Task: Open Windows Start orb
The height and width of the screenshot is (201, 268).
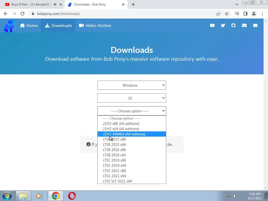Action: [x=7, y=196]
